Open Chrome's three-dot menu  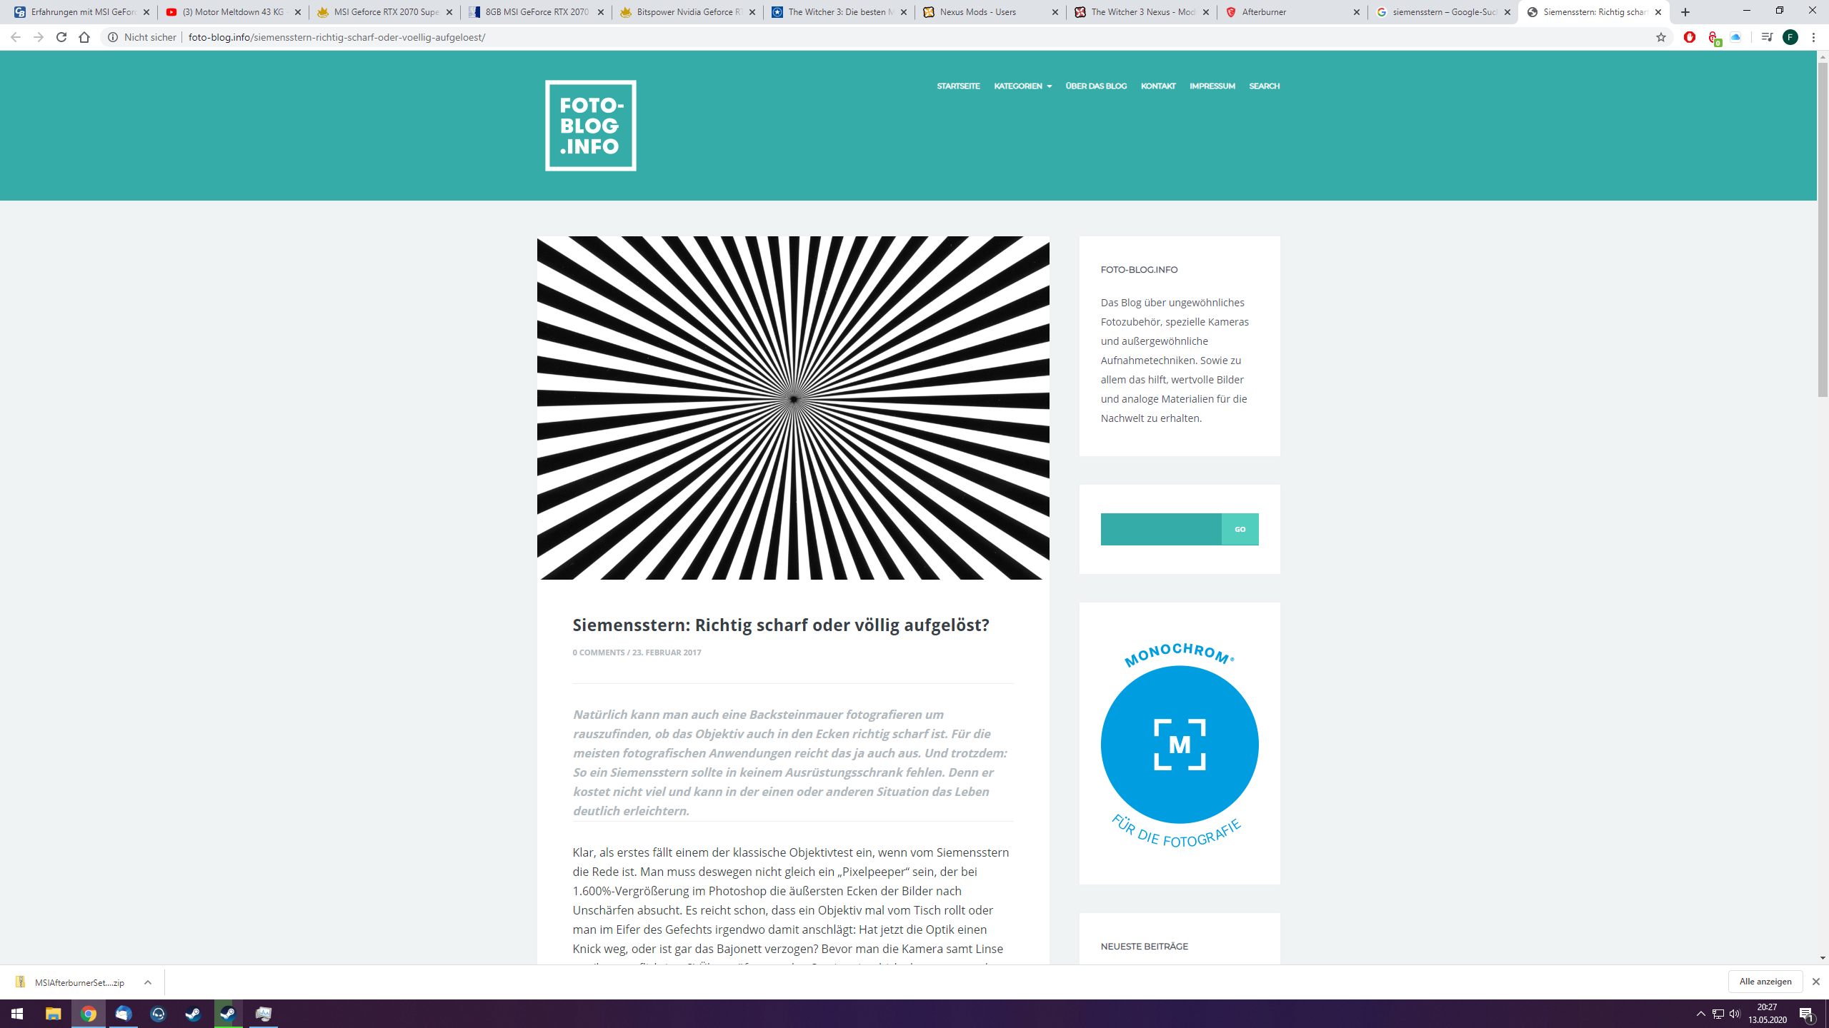1813,36
